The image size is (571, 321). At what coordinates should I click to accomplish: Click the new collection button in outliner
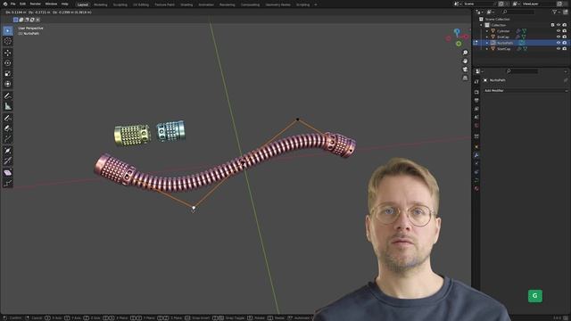pos(566,12)
